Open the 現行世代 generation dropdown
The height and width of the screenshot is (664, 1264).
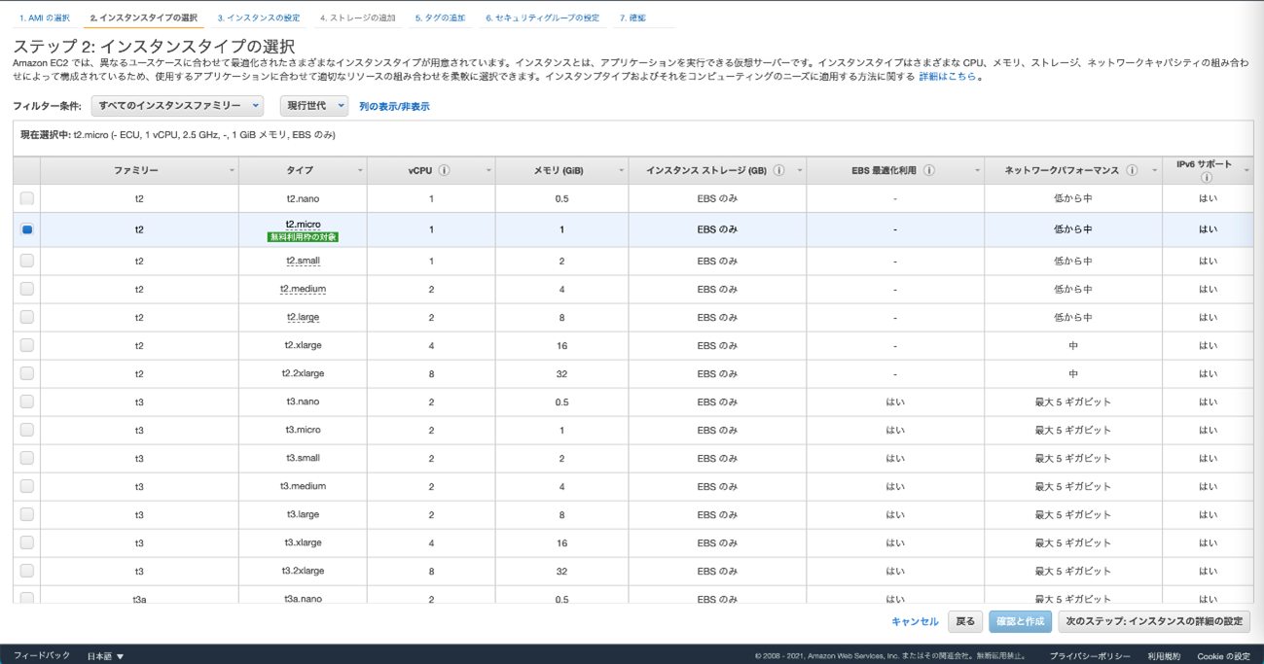313,106
